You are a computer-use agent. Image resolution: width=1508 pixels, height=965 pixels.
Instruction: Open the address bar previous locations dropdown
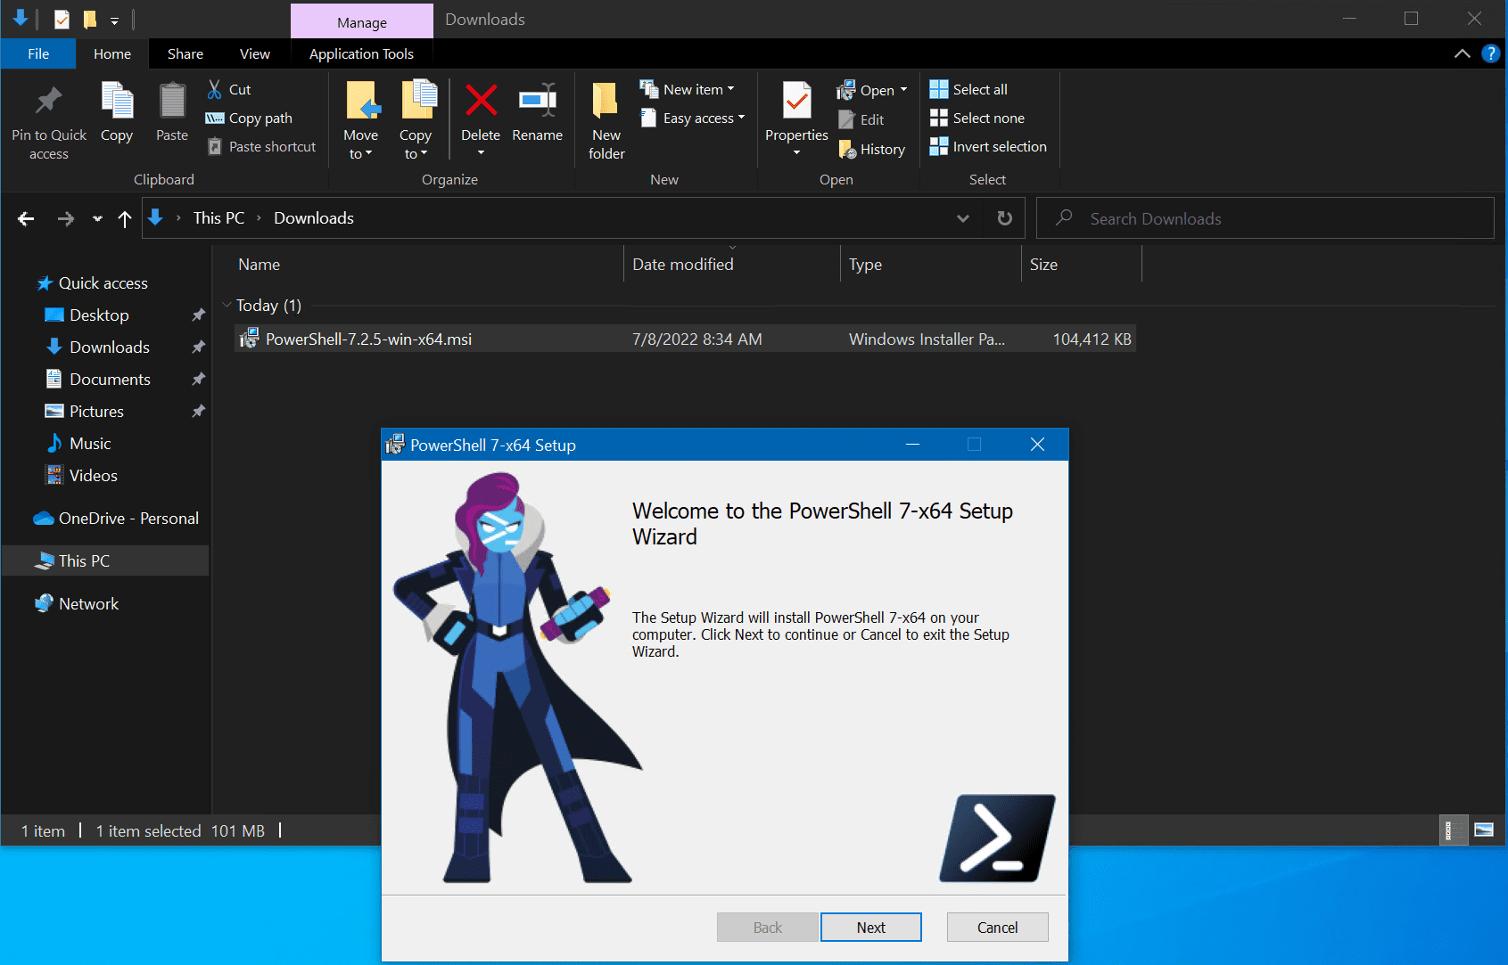tap(963, 217)
